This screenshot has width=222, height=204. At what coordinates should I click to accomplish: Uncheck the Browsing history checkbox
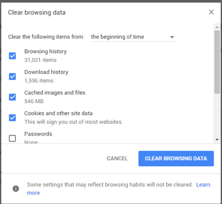[x=12, y=56]
